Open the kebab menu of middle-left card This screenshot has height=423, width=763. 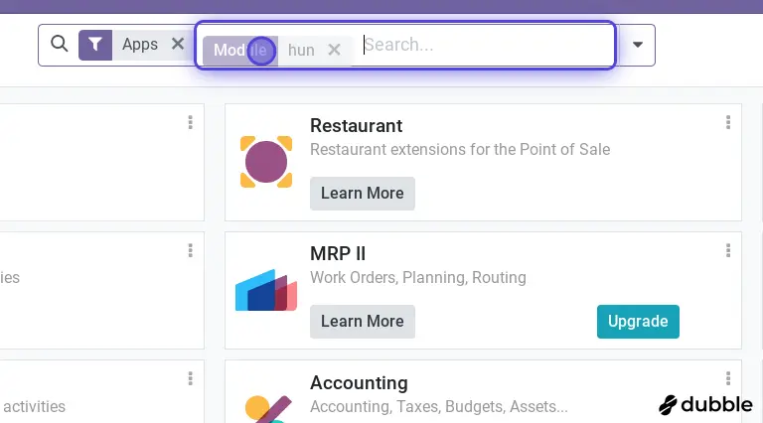[x=191, y=251]
